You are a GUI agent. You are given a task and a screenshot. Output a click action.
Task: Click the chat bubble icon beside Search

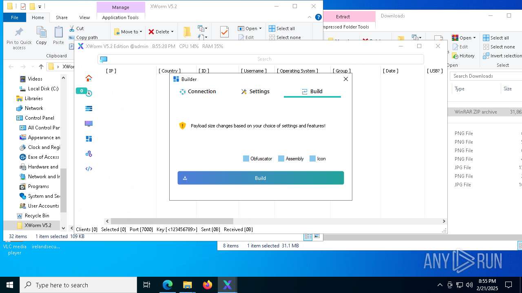[x=104, y=59]
